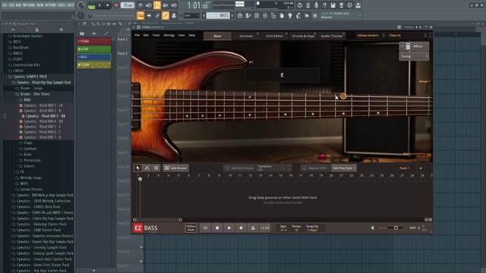Click the EZbass Tempo value
The width and height of the screenshot is (486, 273).
coord(296,228)
